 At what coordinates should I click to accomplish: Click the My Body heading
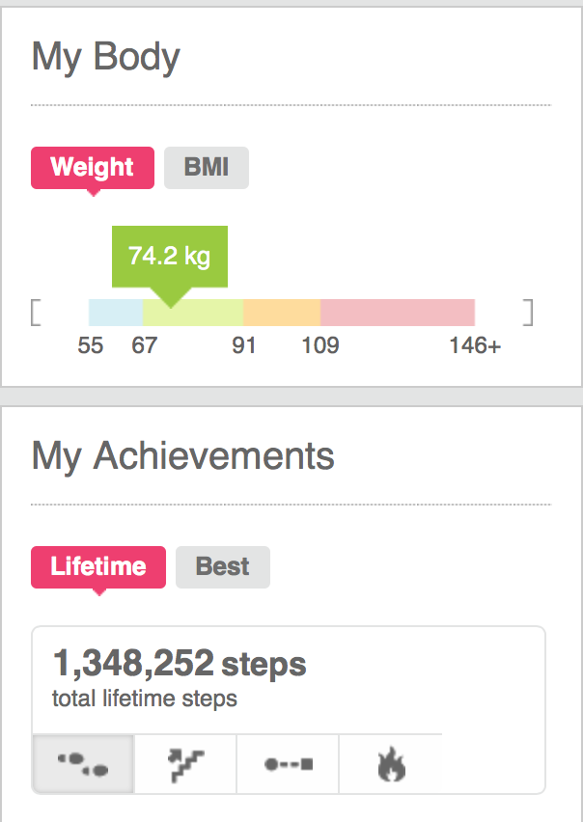pyautogui.click(x=106, y=58)
